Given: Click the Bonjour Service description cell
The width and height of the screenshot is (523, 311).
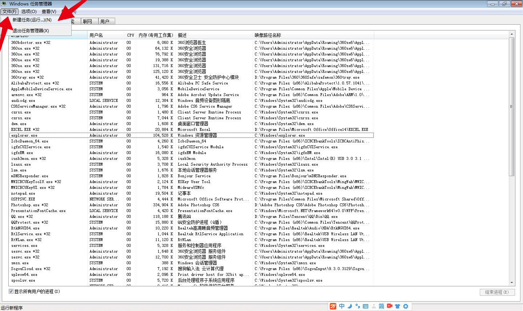Looking at the screenshot, I should click(194, 176).
